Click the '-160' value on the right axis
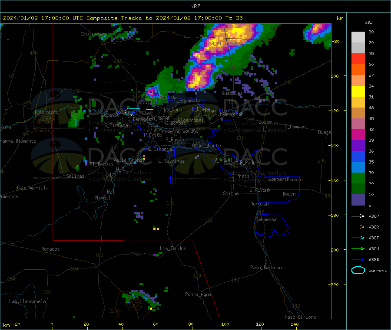The height and width of the screenshot is (330, 391). [334, 180]
